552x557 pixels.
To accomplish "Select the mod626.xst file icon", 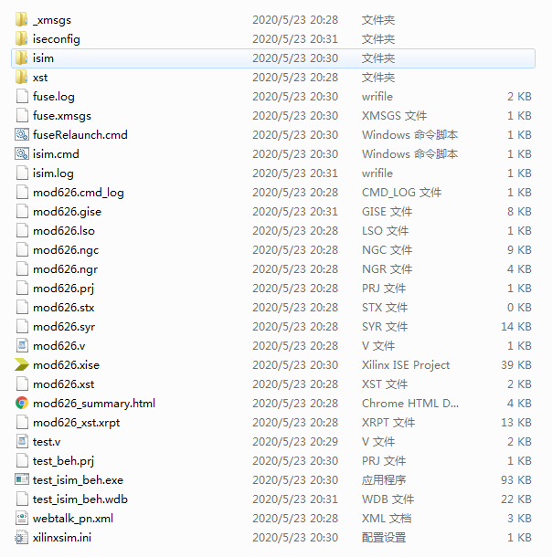I will tap(22, 384).
